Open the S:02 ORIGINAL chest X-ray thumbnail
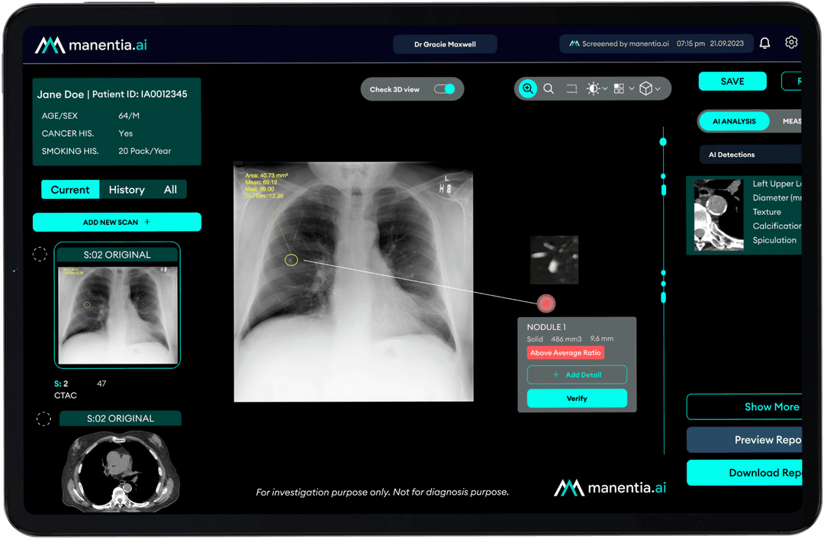This screenshot has width=824, height=539. [x=117, y=305]
